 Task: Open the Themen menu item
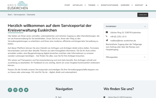(92, 5)
